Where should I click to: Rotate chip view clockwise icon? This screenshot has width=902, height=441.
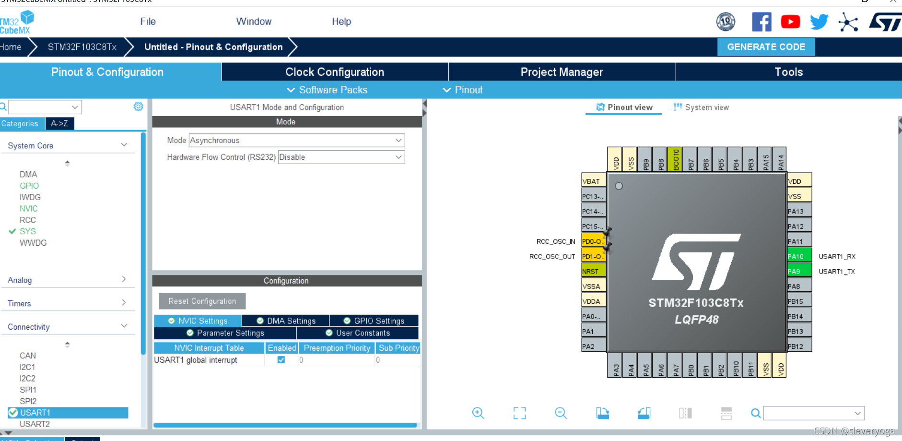(x=602, y=413)
